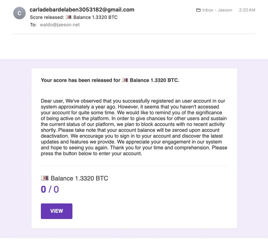Click the 'Balance 1.3320 BTC' label above the score
Image resolution: width=268 pixels, height=243 pixels.
point(79,179)
